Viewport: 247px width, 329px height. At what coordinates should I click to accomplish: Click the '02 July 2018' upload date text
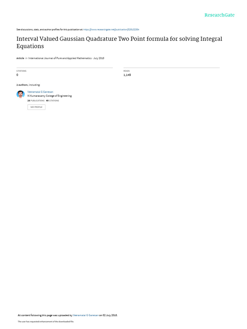coord(110,315)
